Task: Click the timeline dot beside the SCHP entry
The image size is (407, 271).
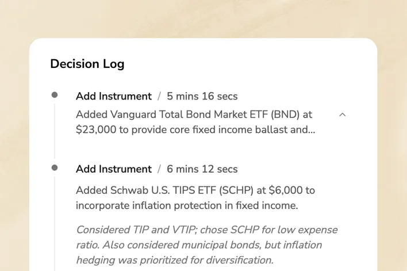Action: click(55, 167)
